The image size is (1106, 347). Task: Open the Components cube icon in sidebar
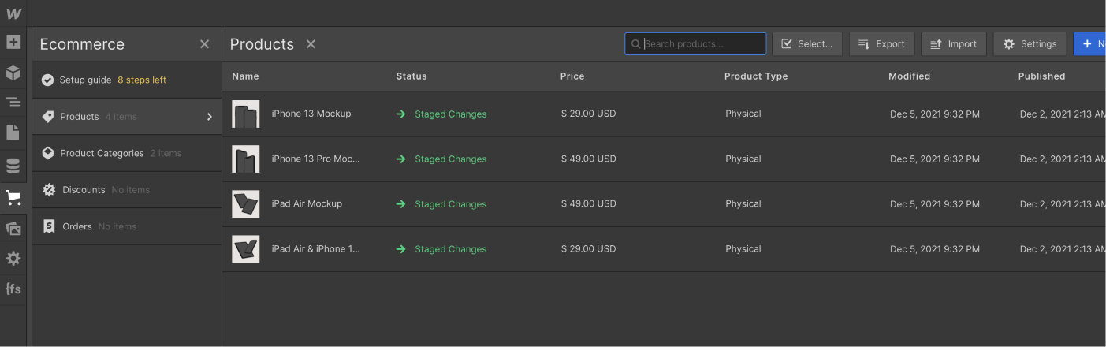pyautogui.click(x=13, y=73)
